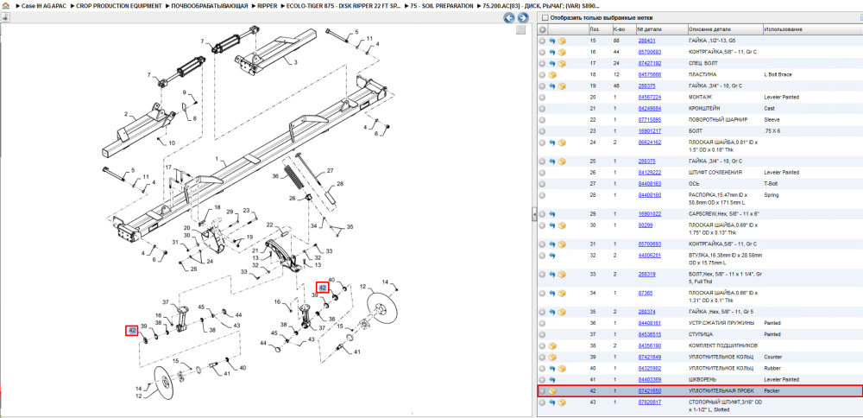863x418 pixels.
Task: Click callout 3 on the upper beam
Action: click(x=295, y=63)
